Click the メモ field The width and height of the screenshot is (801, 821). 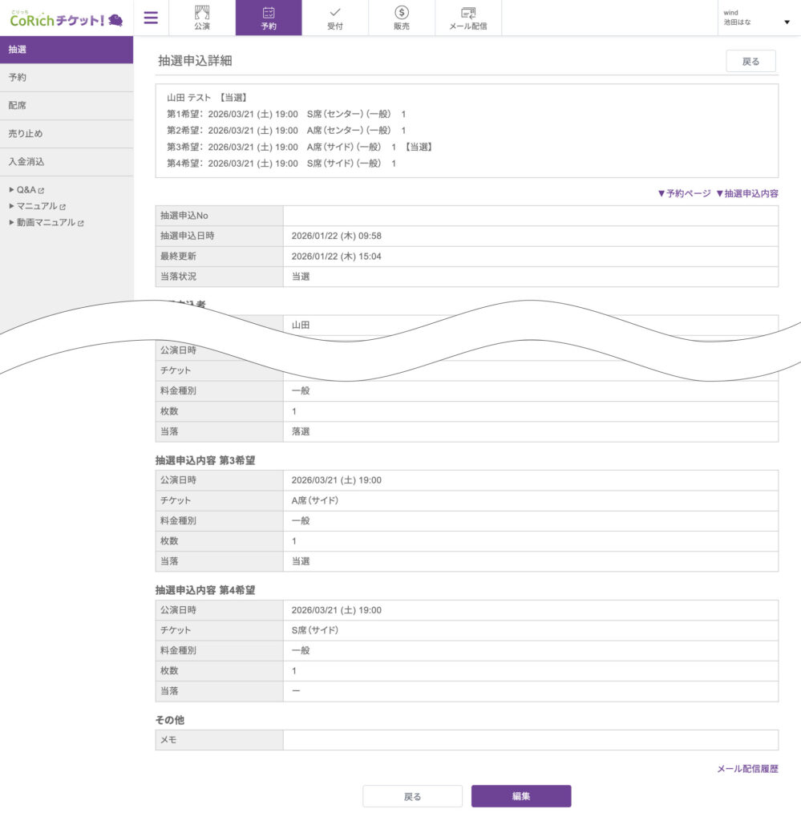click(x=529, y=740)
